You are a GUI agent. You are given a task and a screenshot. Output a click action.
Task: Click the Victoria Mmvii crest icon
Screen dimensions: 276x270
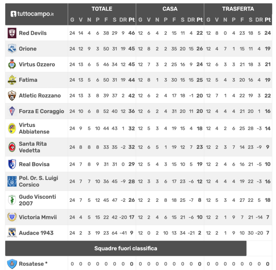point(12,217)
